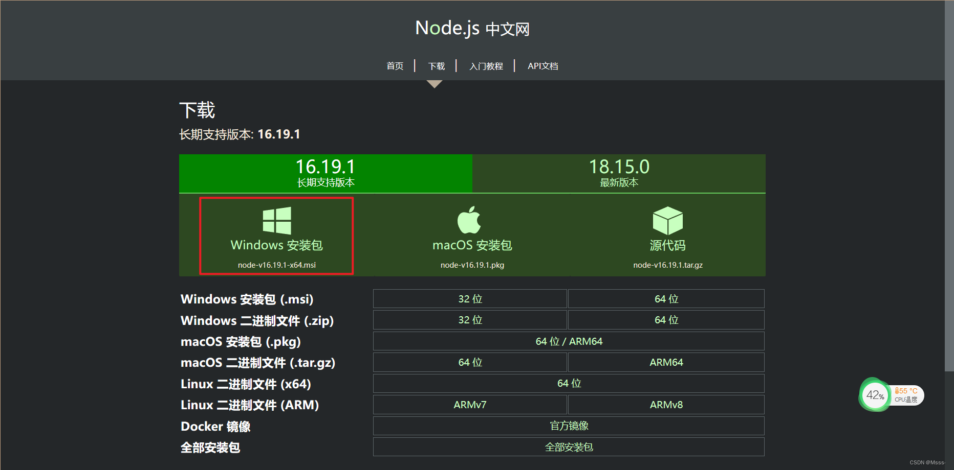The height and width of the screenshot is (470, 954).
Task: Click the Linux 二进制文件 (ARM) row label
Action: click(250, 405)
